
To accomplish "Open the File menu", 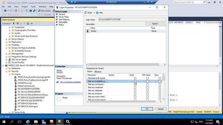I will (3, 7).
